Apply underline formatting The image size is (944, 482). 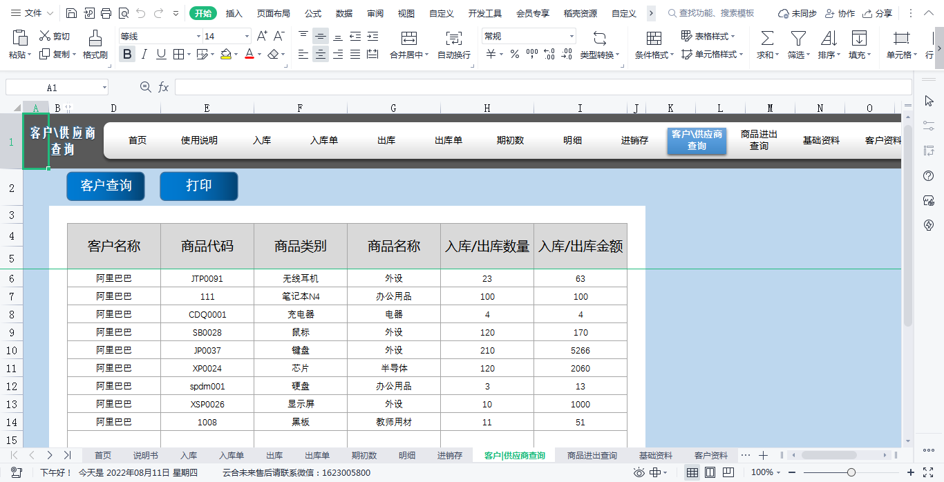tap(161, 55)
